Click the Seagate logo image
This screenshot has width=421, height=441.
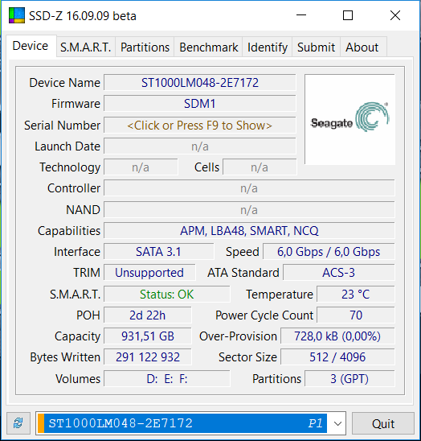[x=349, y=119]
